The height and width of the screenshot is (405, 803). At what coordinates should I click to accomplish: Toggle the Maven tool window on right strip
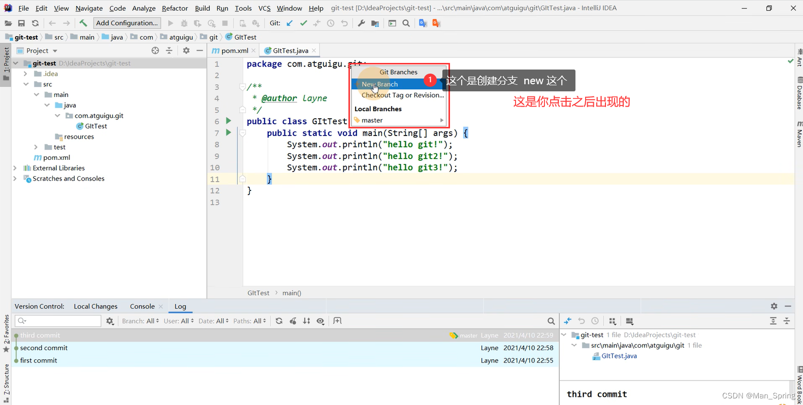coord(799,134)
